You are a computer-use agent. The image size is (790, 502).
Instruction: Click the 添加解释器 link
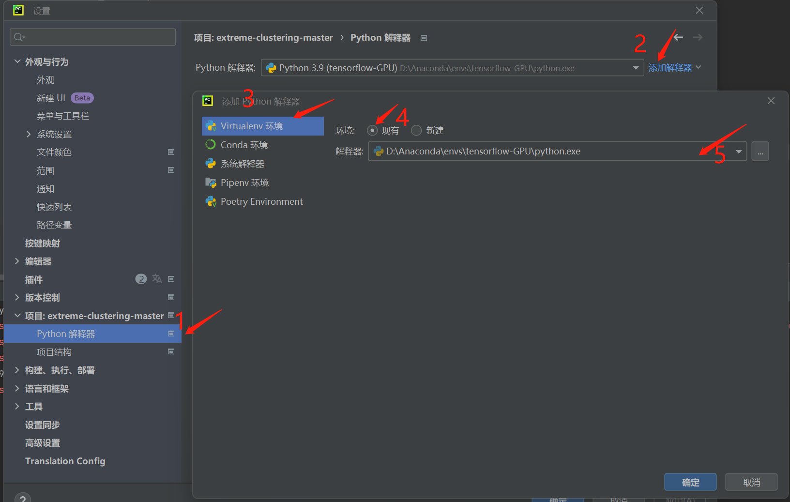click(x=670, y=68)
